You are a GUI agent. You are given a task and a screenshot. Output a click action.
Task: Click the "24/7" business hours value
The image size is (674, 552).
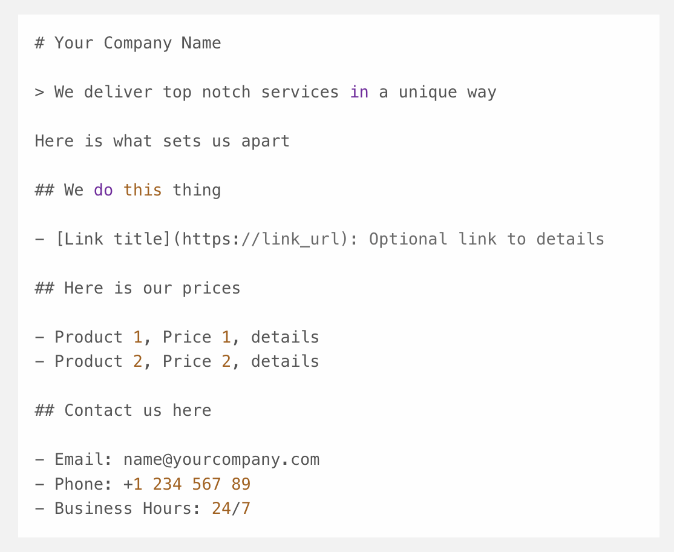[231, 508]
